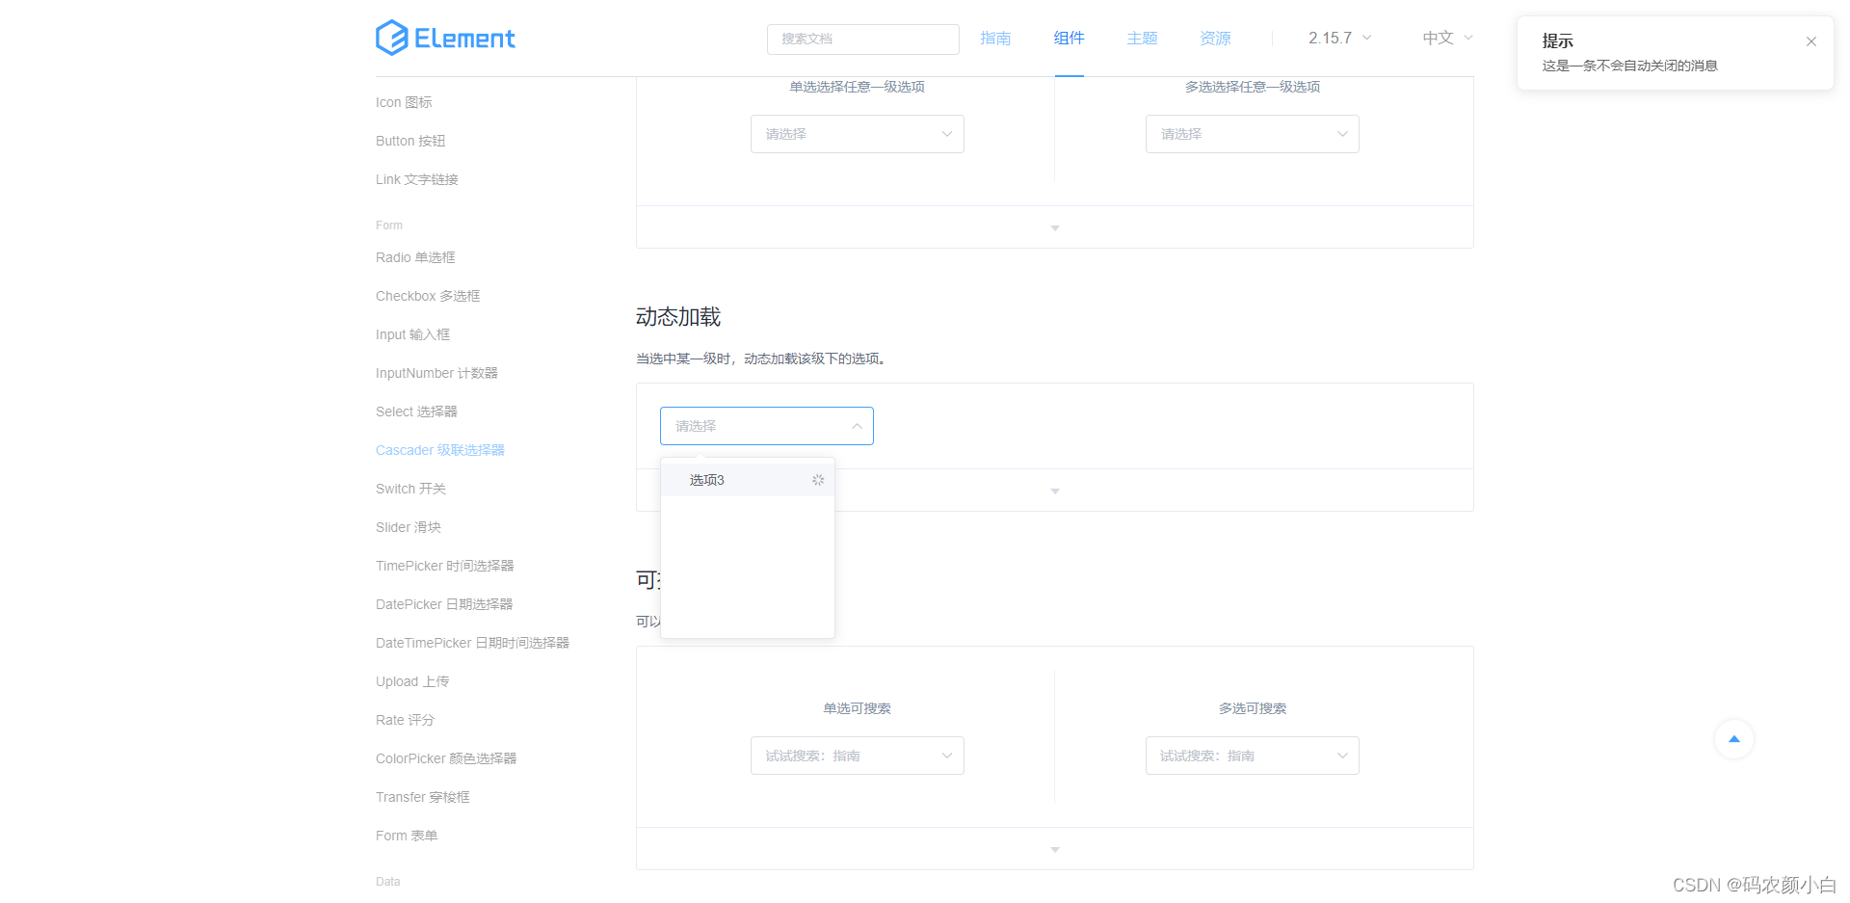Expand the example code via the bottom arrow under 可搜索

click(1054, 849)
